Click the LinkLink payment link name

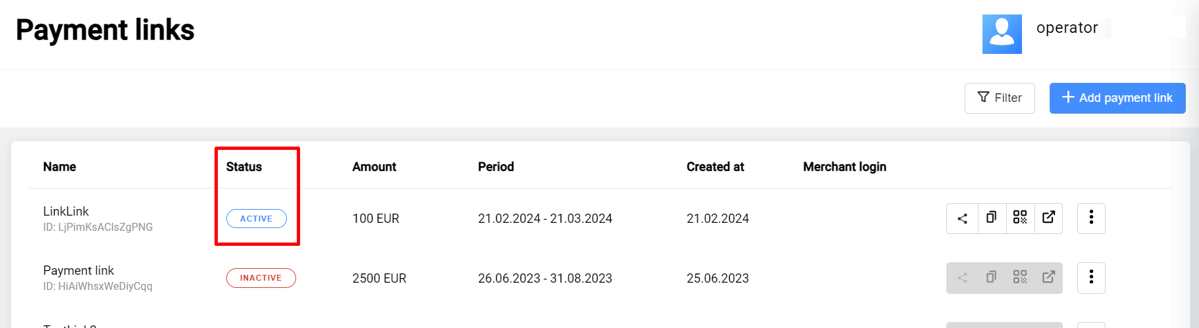[x=66, y=212]
